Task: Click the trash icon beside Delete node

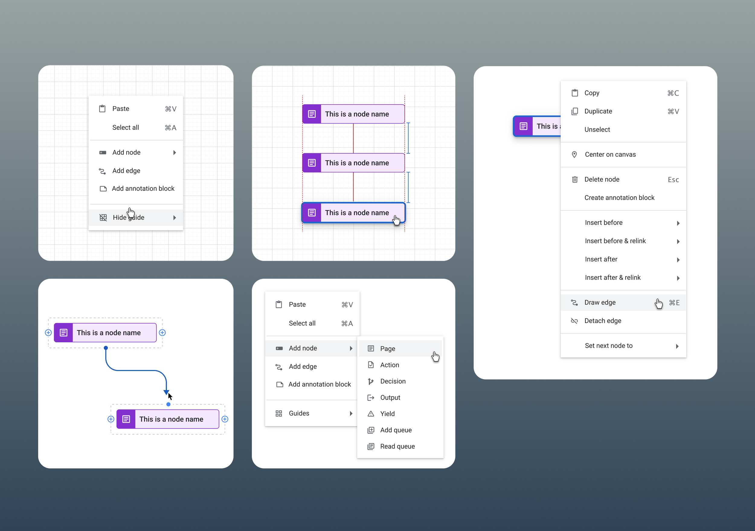Action: pyautogui.click(x=574, y=180)
